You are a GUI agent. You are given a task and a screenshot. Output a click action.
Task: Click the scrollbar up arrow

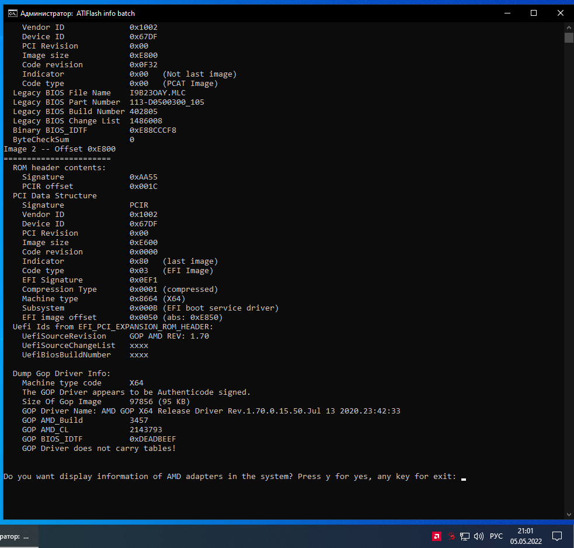click(x=569, y=27)
